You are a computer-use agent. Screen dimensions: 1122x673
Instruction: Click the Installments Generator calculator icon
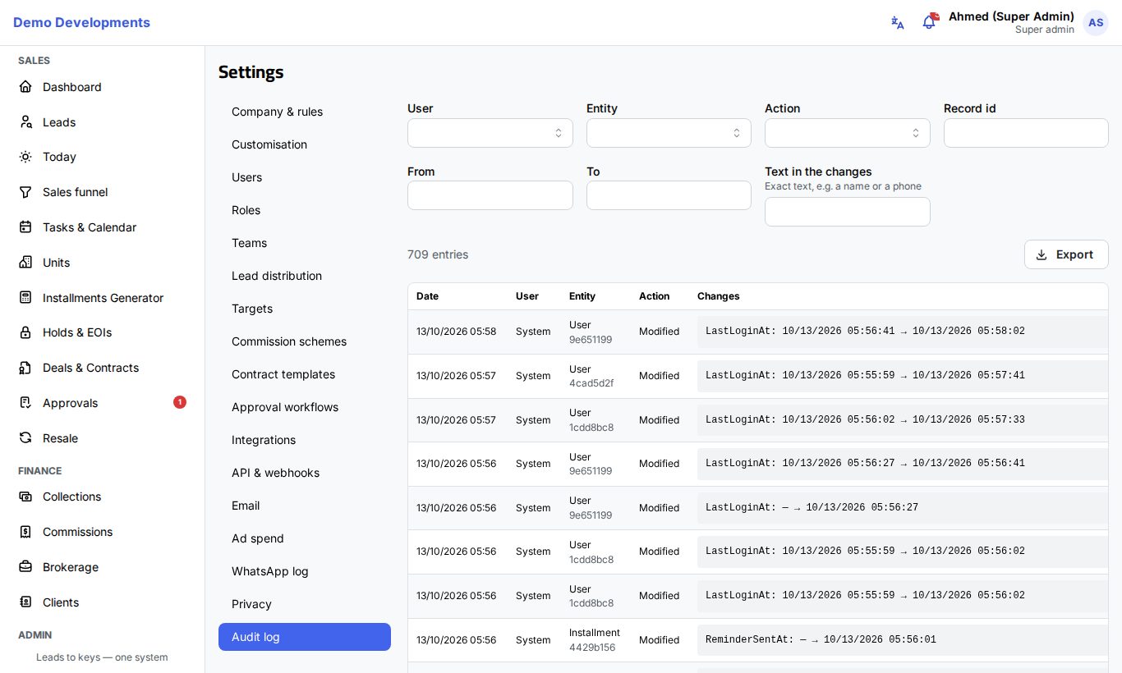coord(25,298)
